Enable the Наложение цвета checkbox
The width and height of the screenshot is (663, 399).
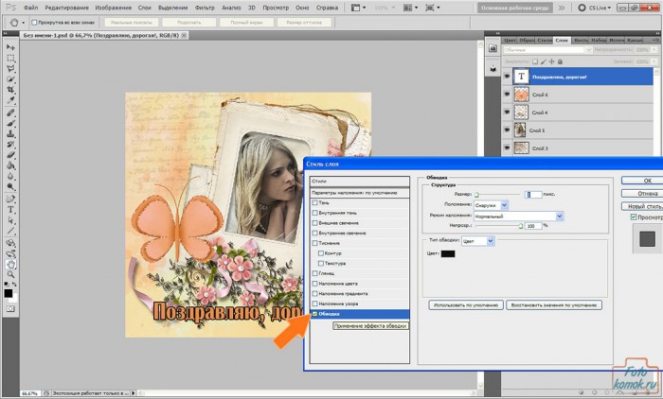click(314, 284)
